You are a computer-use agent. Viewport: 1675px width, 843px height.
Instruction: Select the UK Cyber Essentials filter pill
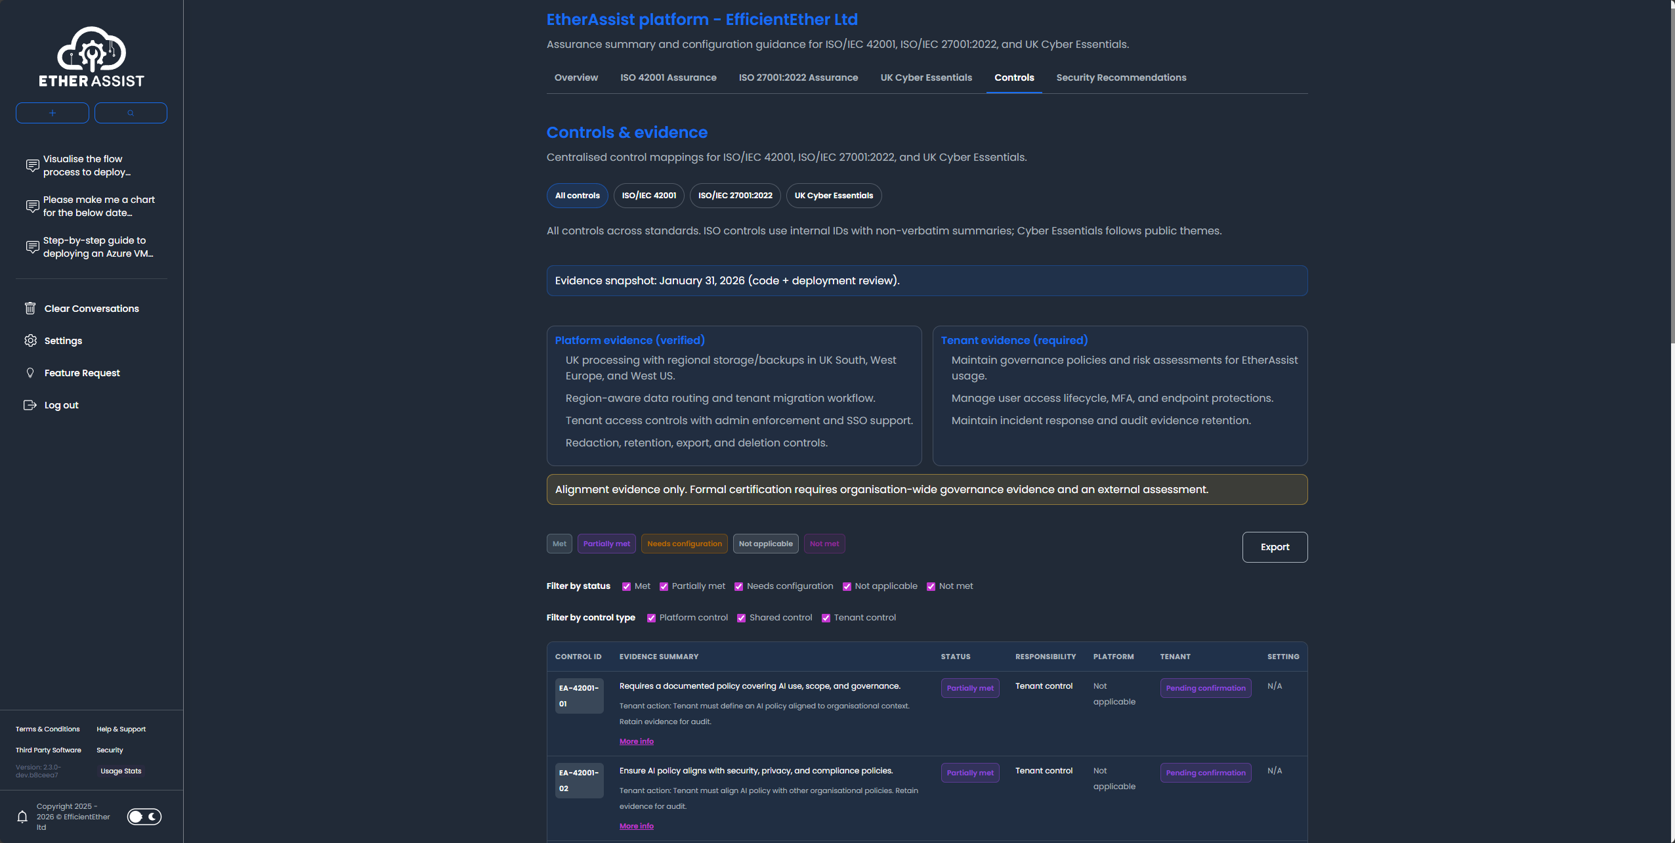coord(834,196)
